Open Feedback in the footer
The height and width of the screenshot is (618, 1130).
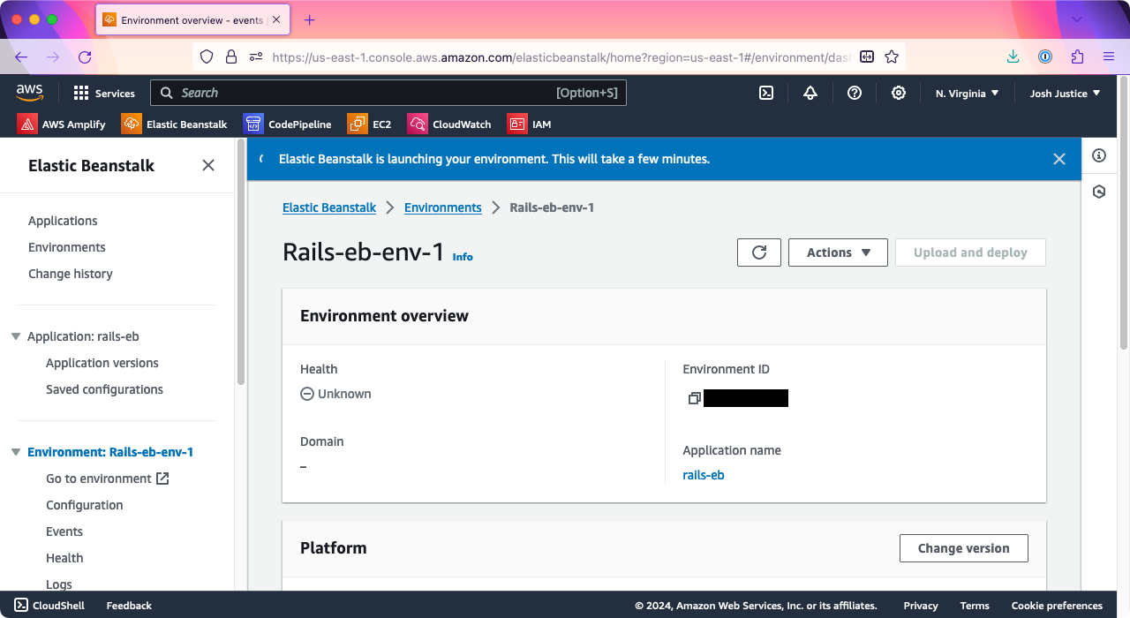[x=129, y=606]
